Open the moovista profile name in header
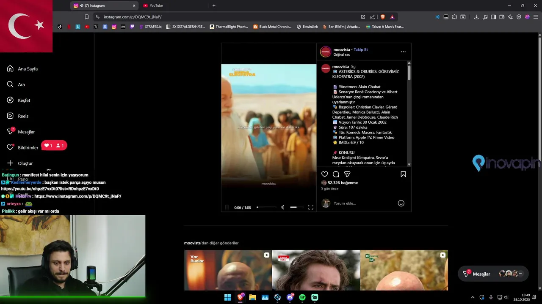Viewport: 542px width, 304px height. (341, 49)
